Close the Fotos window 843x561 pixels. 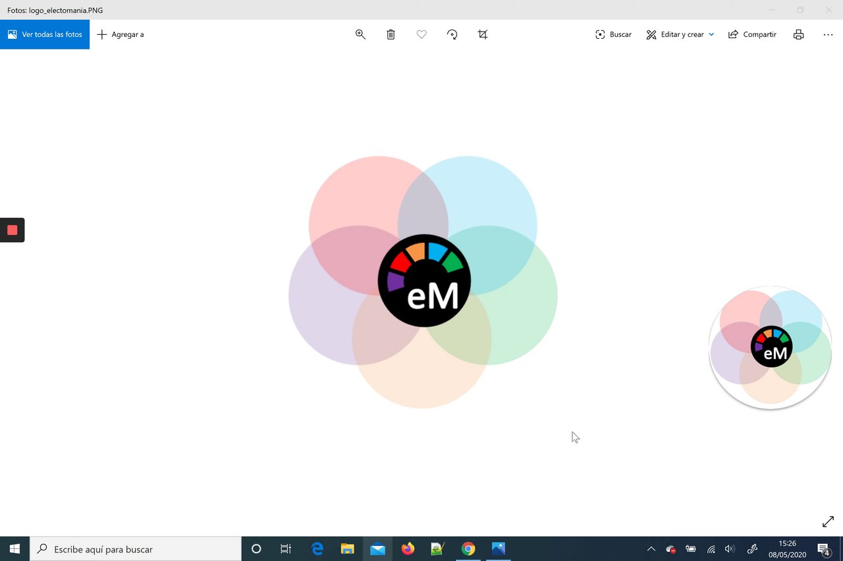(829, 10)
